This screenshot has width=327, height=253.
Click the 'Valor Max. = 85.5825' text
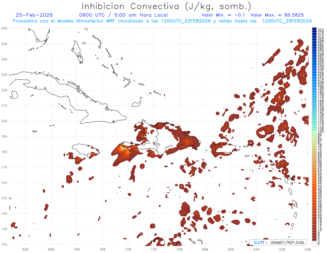point(277,15)
